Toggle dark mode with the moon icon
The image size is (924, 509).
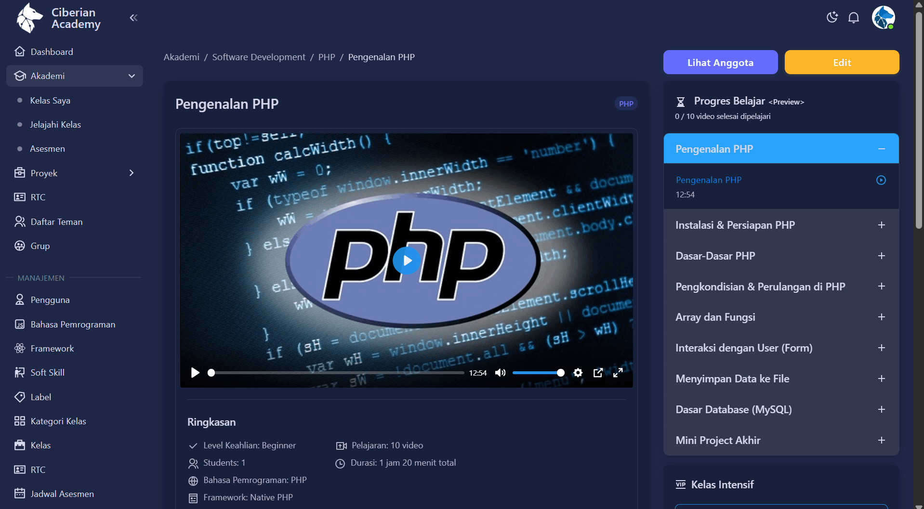pos(832,17)
